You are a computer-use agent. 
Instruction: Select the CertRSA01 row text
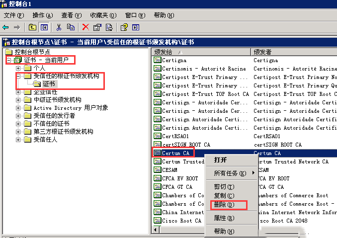(175, 136)
